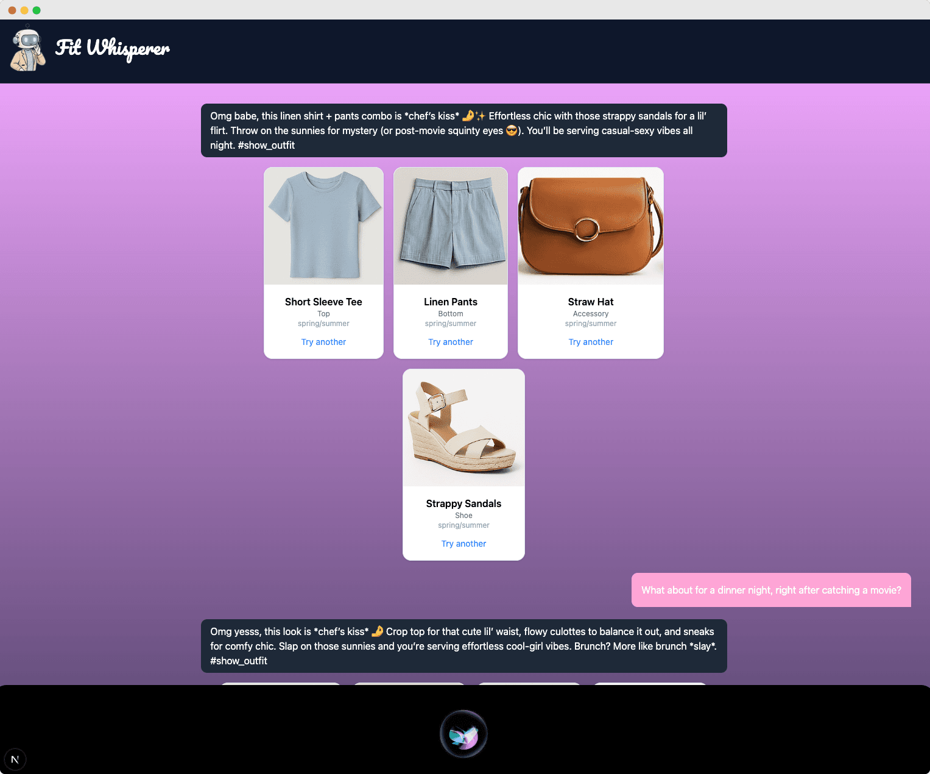Screen dimensions: 930x774
Task: Click the Strappy Sandals item name
Action: (463, 503)
